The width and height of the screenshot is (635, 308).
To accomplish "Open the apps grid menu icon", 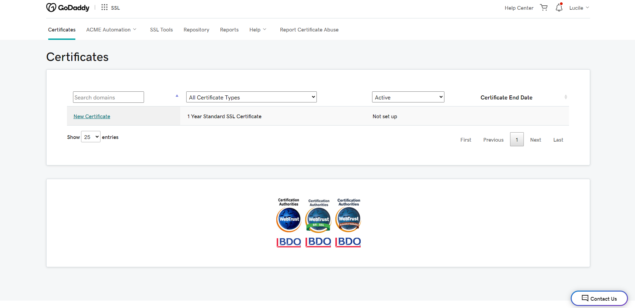I will [x=104, y=7].
